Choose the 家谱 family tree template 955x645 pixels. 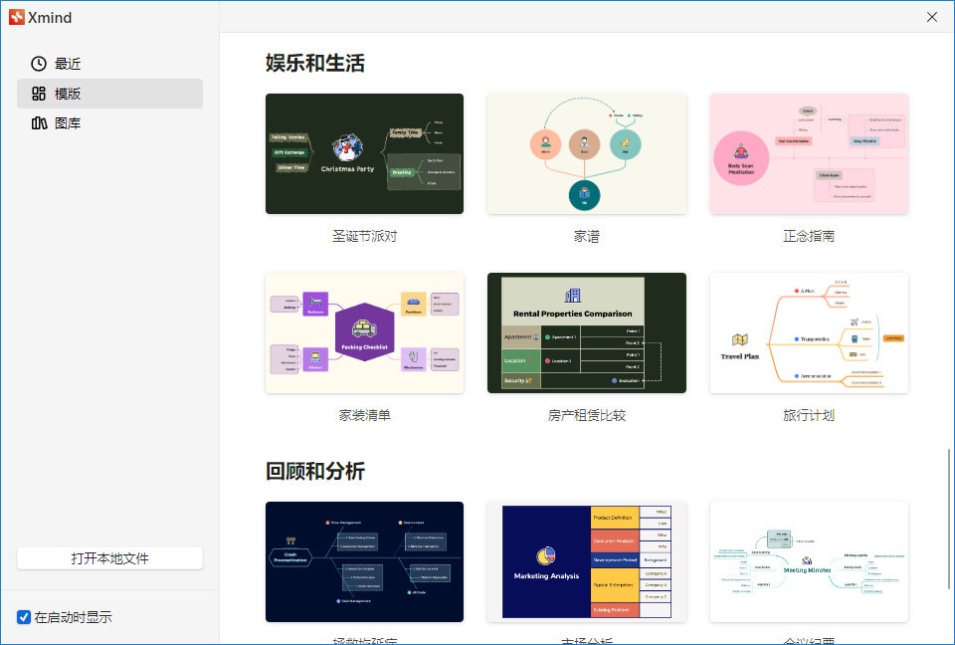pos(587,153)
